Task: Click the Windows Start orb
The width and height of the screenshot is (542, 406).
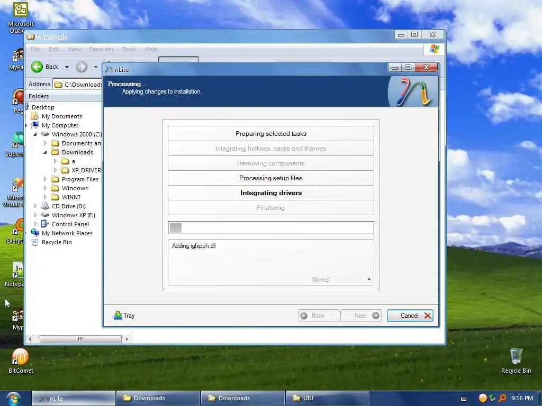Action: (x=13, y=399)
